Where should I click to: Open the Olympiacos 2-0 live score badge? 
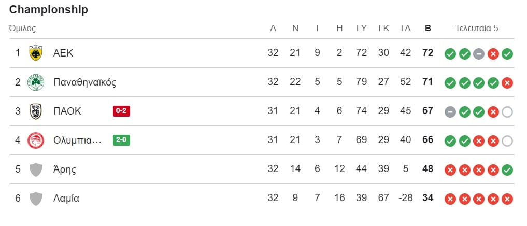121,140
